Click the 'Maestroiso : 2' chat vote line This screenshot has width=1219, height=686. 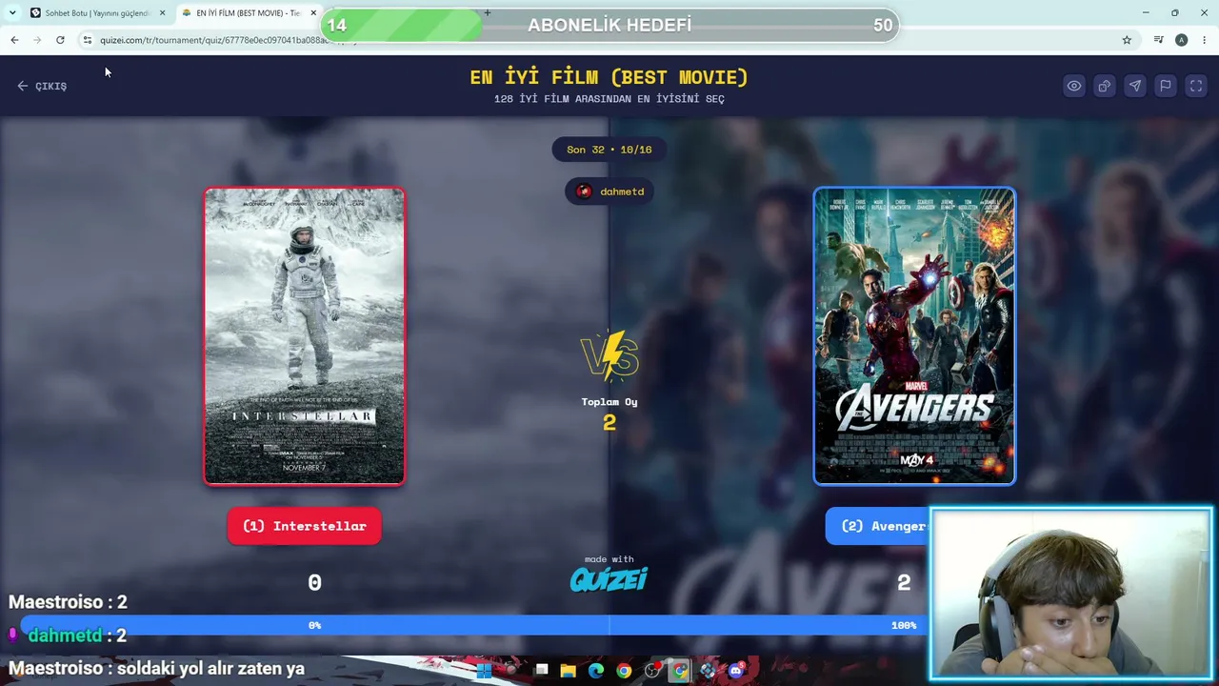(x=68, y=602)
